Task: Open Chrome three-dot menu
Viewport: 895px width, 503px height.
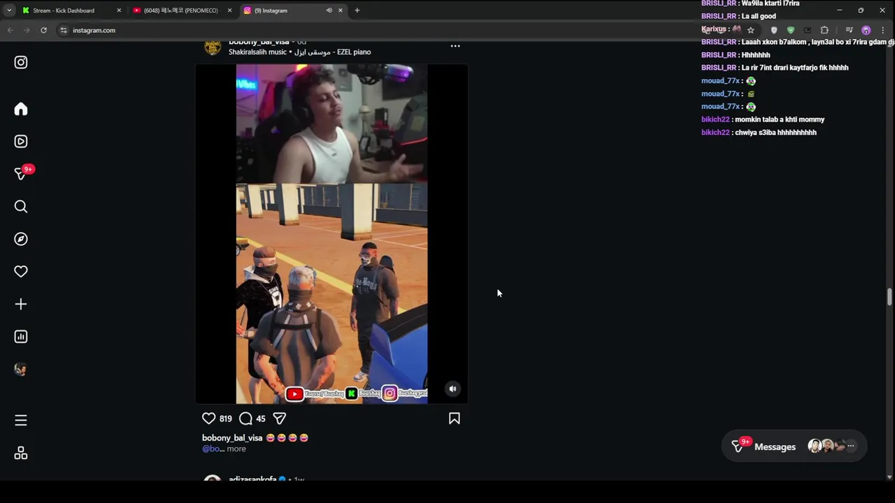Action: (883, 30)
